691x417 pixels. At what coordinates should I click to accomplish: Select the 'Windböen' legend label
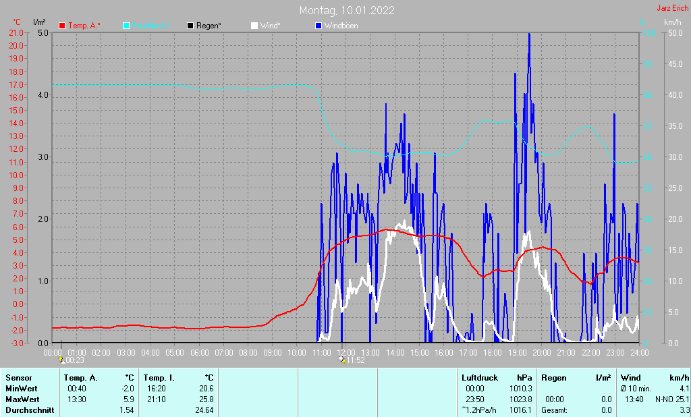[x=341, y=26]
